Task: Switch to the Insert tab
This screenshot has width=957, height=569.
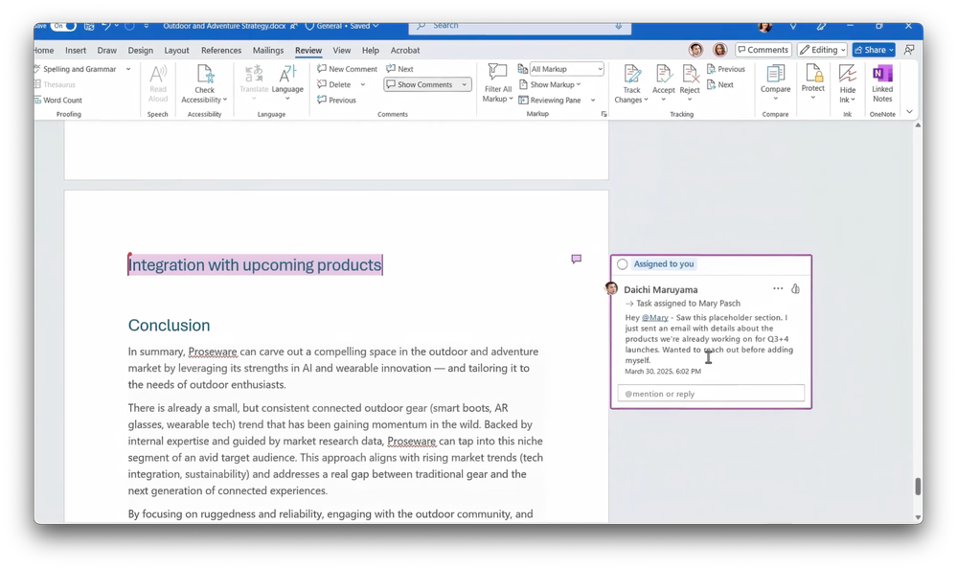Action: [x=76, y=51]
